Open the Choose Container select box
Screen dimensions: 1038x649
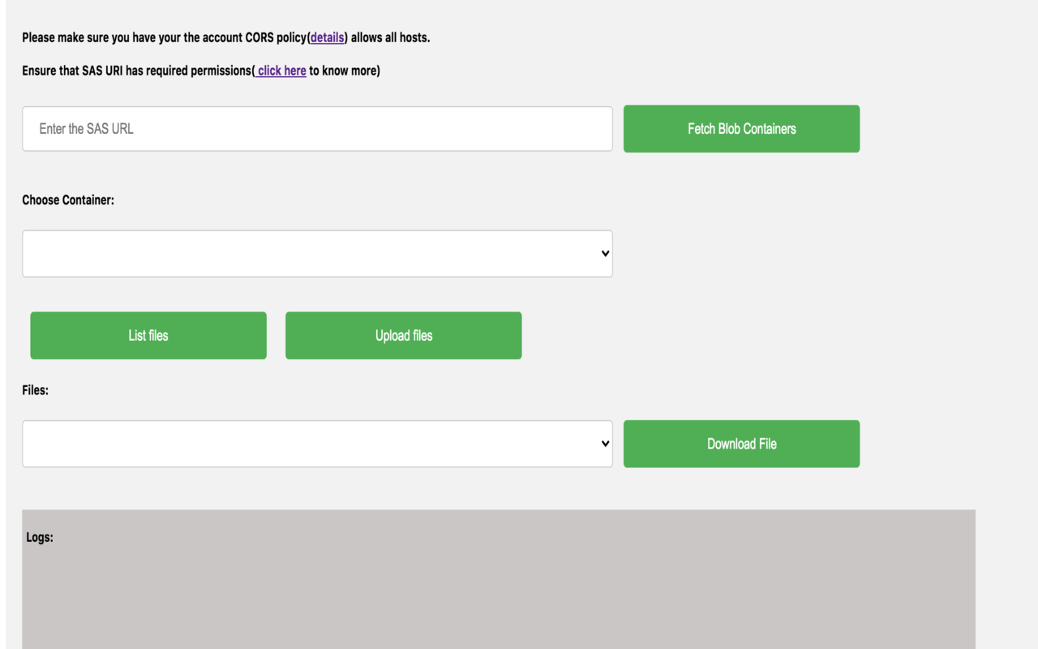pos(317,253)
